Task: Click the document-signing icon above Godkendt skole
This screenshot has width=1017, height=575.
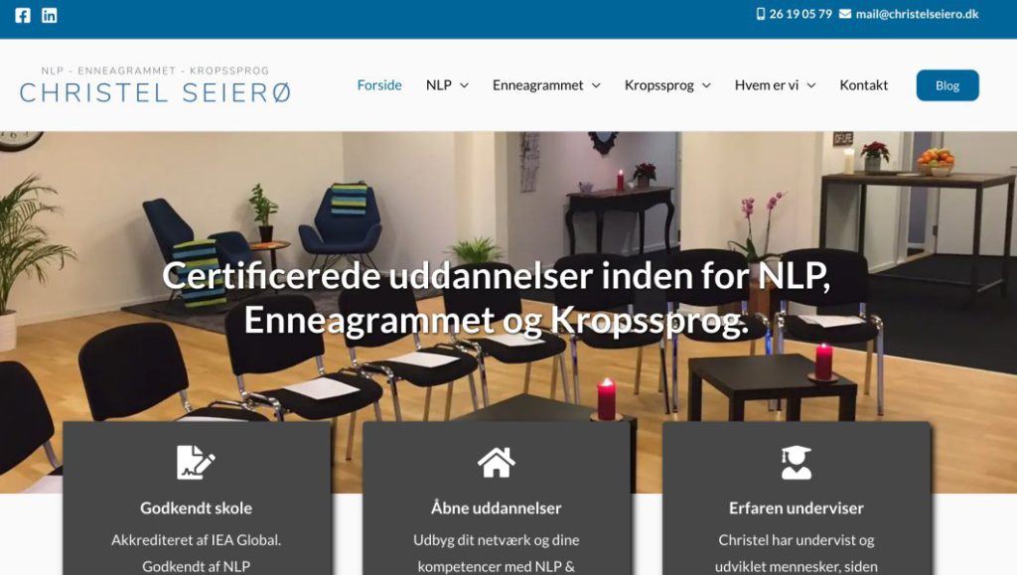Action: tap(196, 462)
